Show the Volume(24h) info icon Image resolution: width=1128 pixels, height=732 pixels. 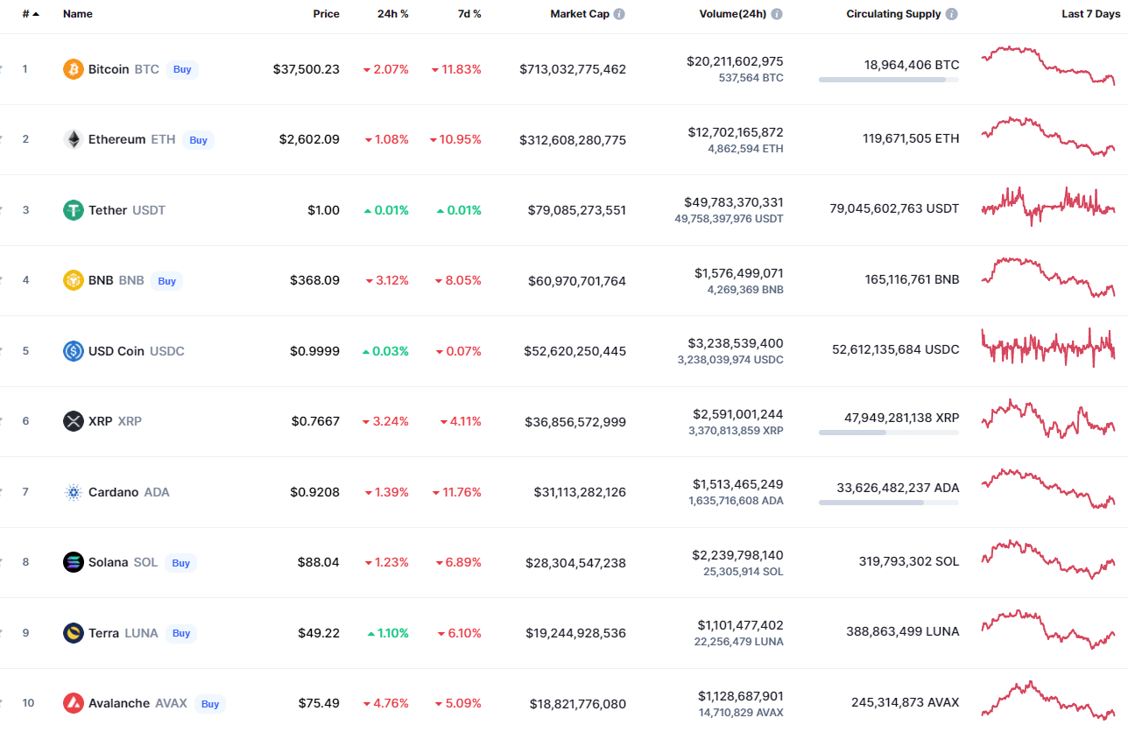[777, 14]
